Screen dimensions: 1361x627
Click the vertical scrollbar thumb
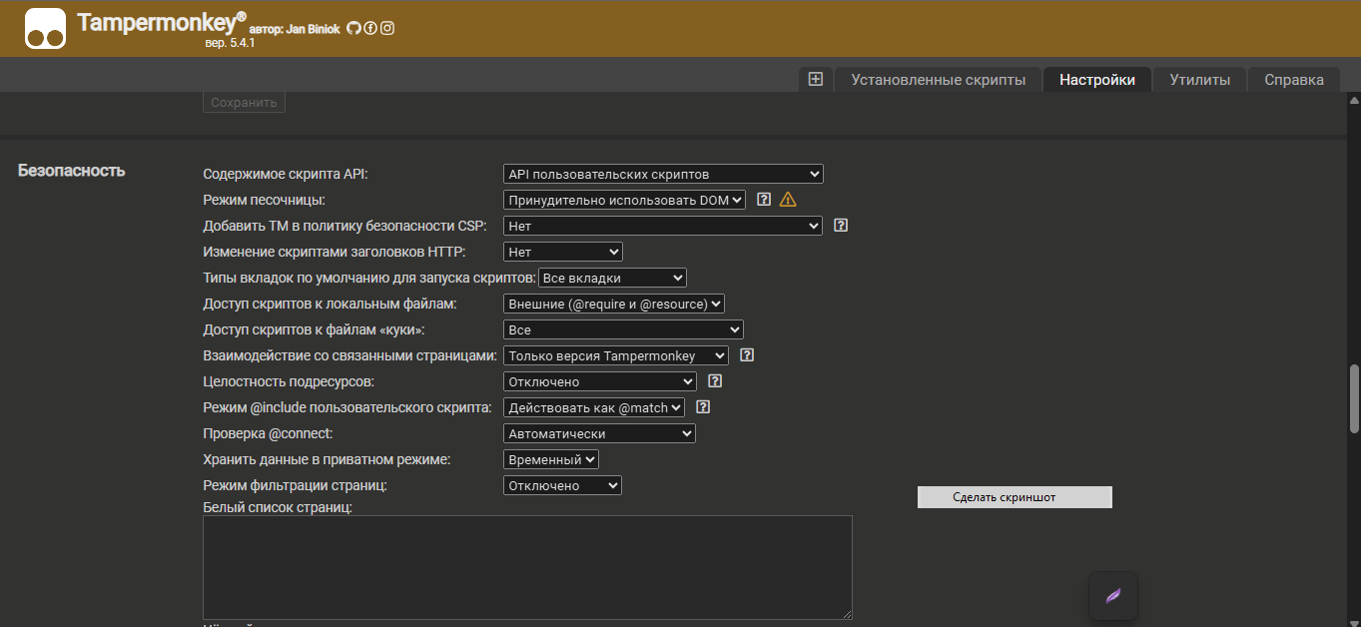pyautogui.click(x=1354, y=399)
